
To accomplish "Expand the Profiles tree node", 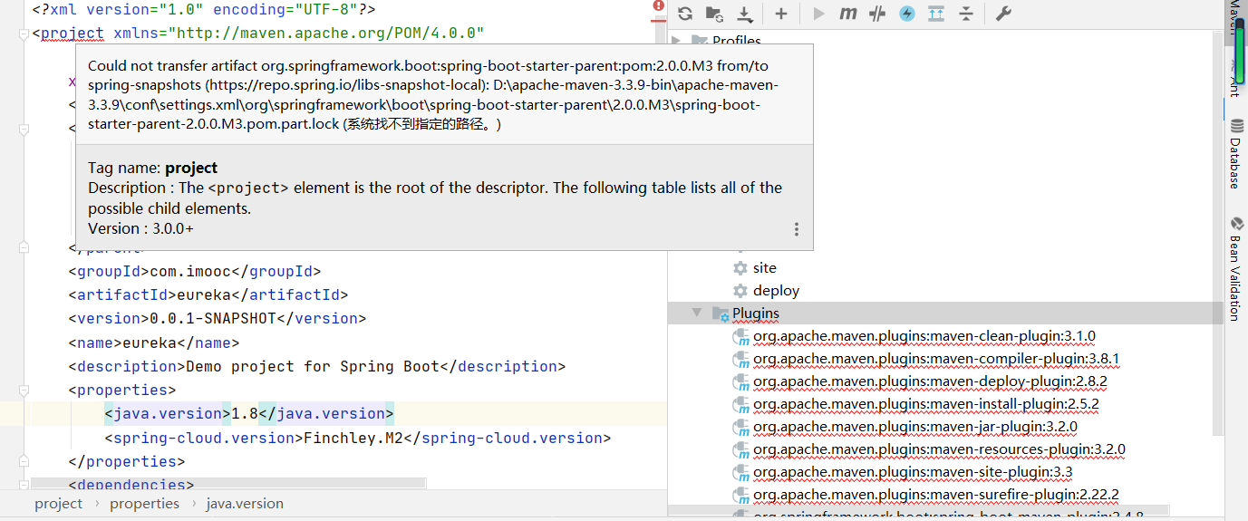I will [x=675, y=41].
